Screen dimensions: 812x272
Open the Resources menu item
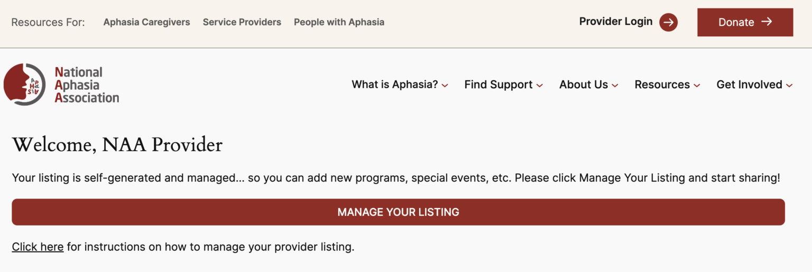coord(662,85)
